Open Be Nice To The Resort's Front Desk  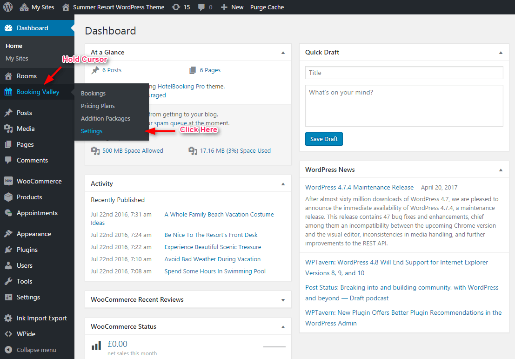pos(211,235)
